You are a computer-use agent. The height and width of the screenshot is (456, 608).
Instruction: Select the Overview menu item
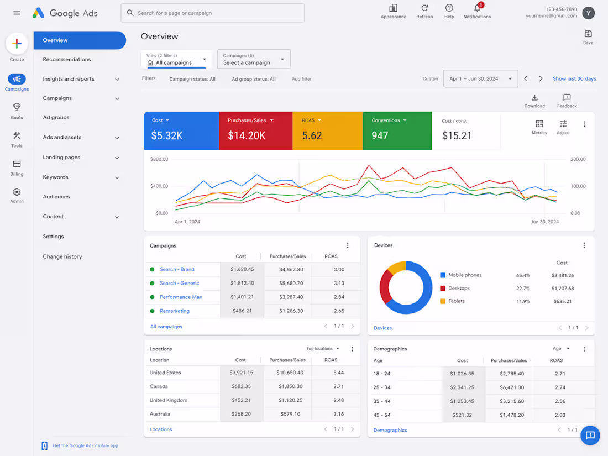point(80,40)
